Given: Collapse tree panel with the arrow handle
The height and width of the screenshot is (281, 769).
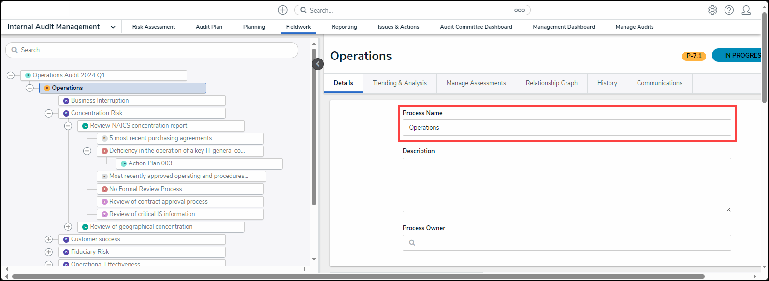Looking at the screenshot, I should (318, 64).
